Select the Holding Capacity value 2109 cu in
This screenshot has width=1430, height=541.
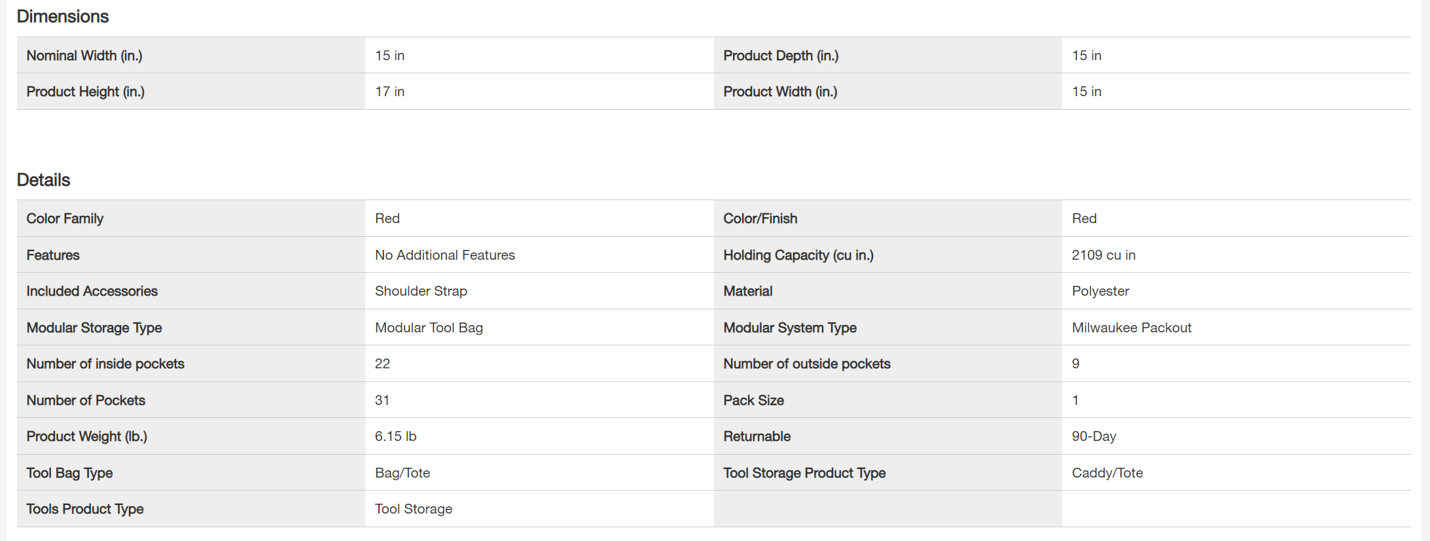pos(1103,255)
